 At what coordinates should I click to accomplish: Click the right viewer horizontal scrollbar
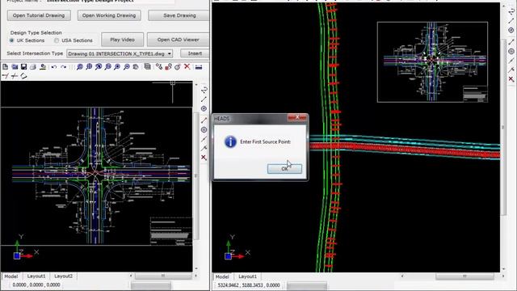pyautogui.click(x=465, y=276)
